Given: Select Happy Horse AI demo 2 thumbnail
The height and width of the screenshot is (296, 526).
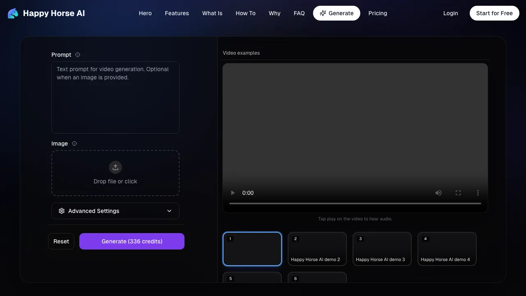Looking at the screenshot, I should pyautogui.click(x=317, y=249).
